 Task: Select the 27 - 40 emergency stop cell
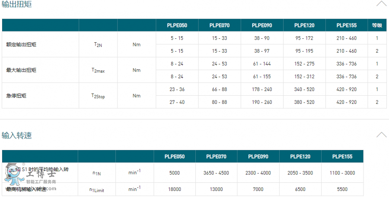[177, 102]
